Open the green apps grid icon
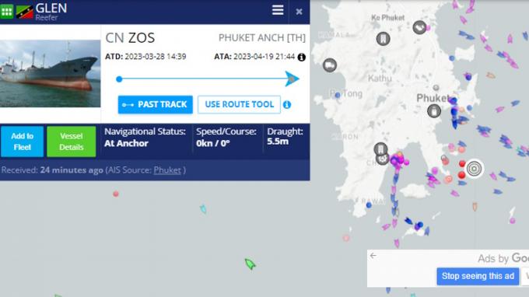 (6, 11)
